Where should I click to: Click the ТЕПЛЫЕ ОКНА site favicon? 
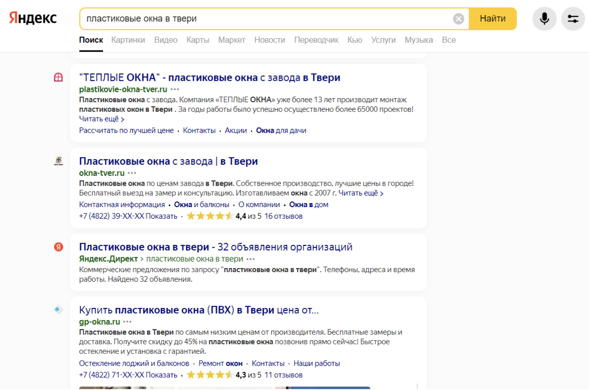tap(58, 78)
